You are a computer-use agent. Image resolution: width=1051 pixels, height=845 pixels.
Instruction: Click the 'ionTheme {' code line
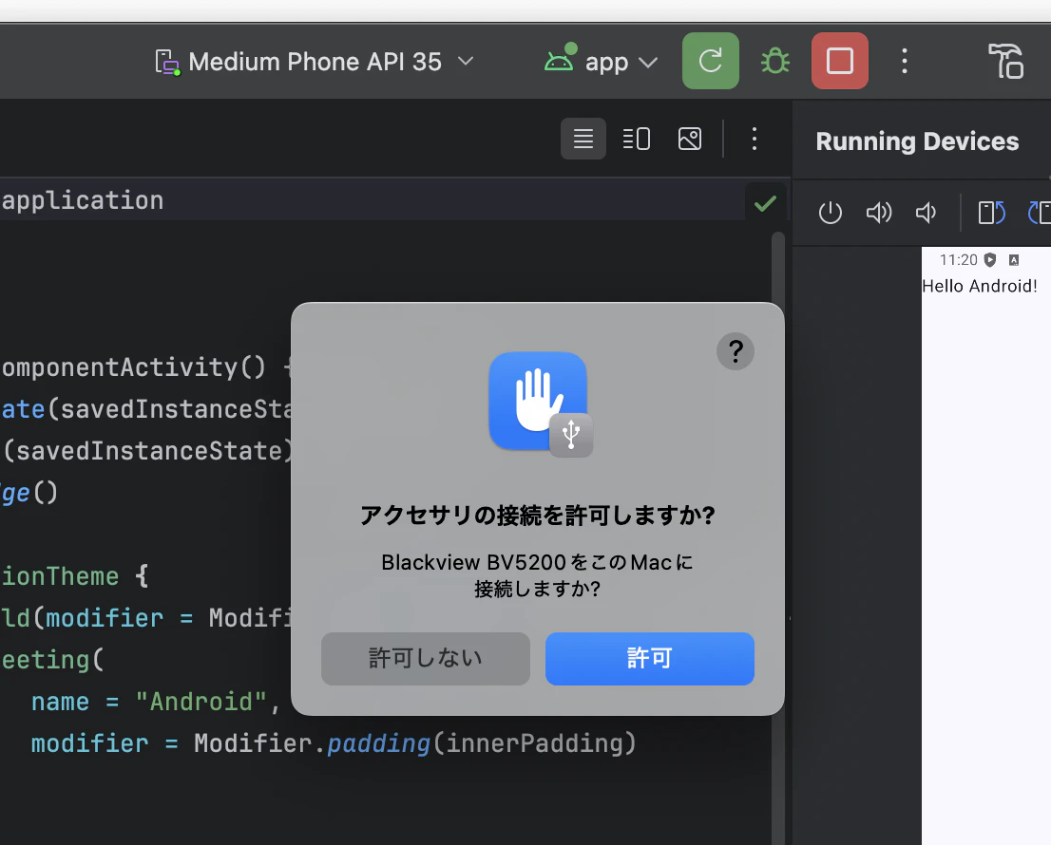coord(75,576)
